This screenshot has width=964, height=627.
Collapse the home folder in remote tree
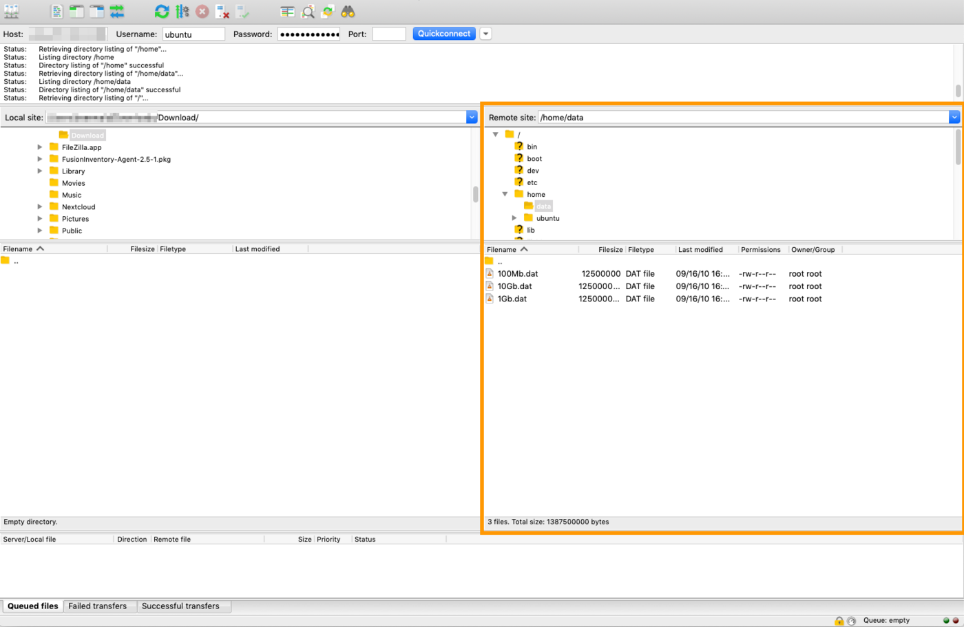click(505, 194)
